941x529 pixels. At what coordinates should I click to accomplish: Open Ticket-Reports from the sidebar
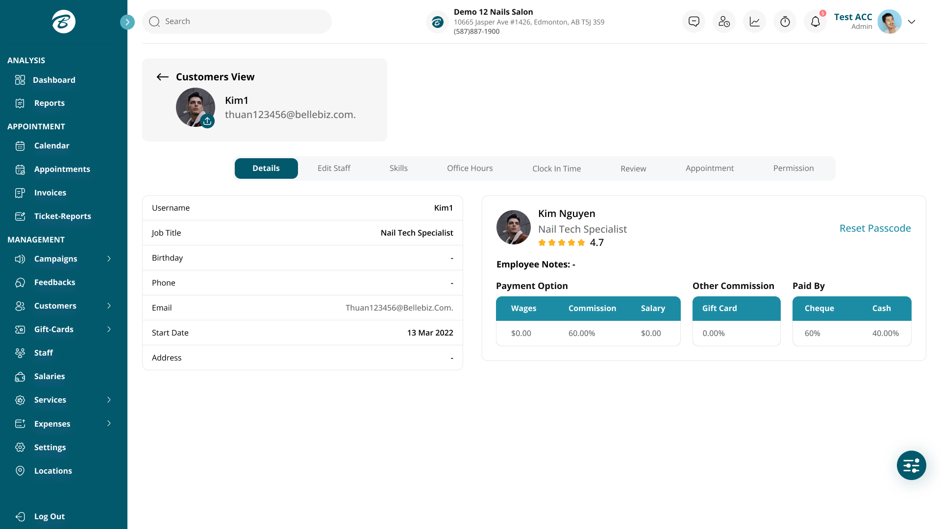(x=63, y=216)
